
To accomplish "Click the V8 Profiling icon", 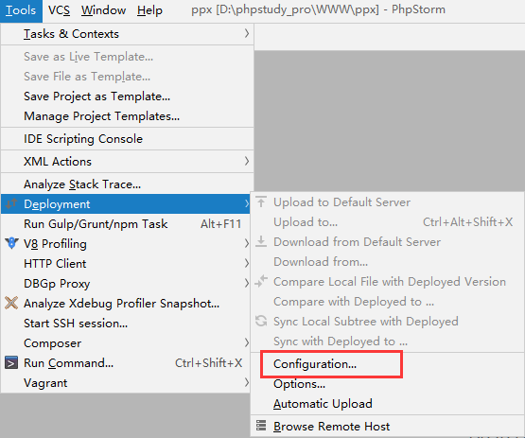I will tap(11, 243).
